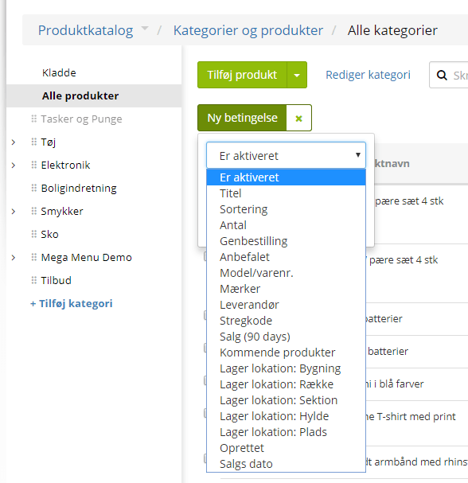
Task: Focus the product search field
Action: pyautogui.click(x=450, y=75)
